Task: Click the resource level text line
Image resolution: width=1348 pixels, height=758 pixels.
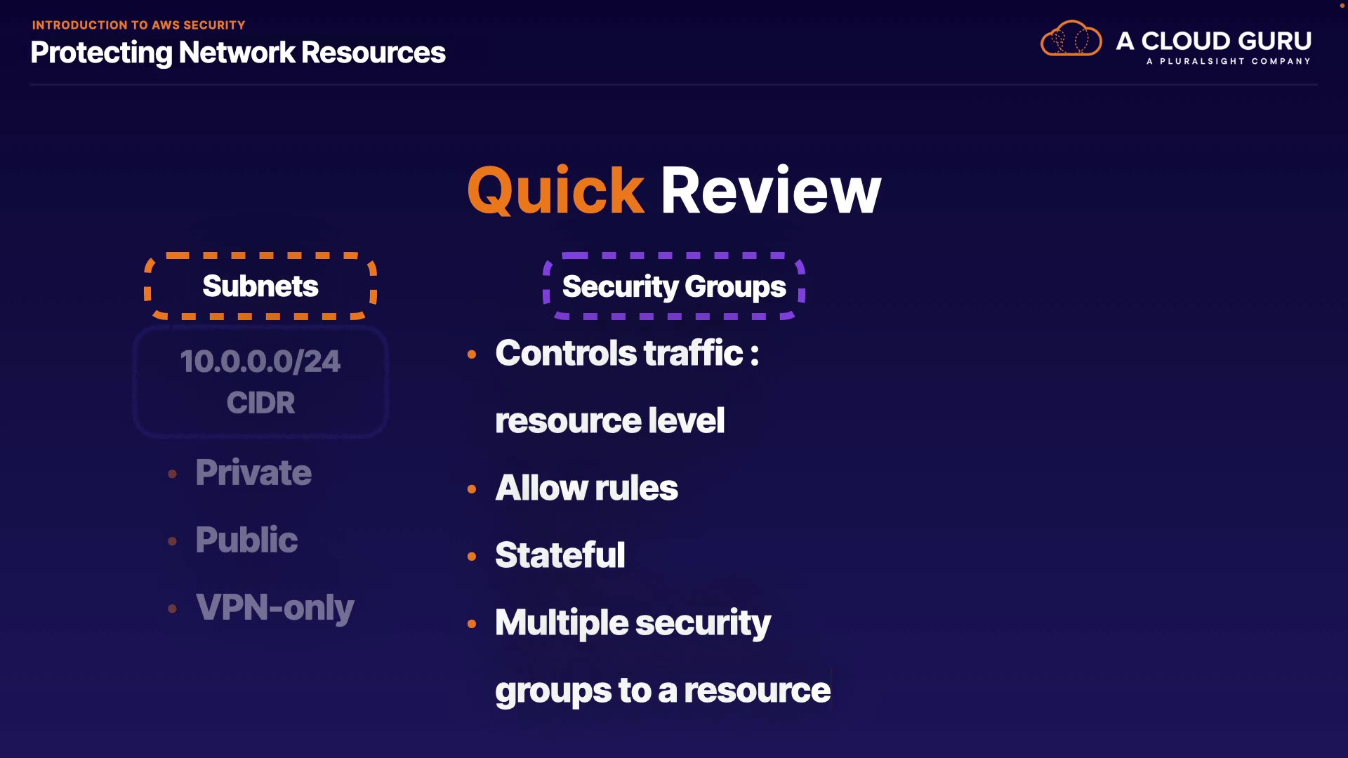Action: point(609,421)
